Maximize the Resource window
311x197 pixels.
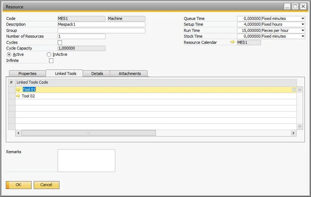coord(295,7)
